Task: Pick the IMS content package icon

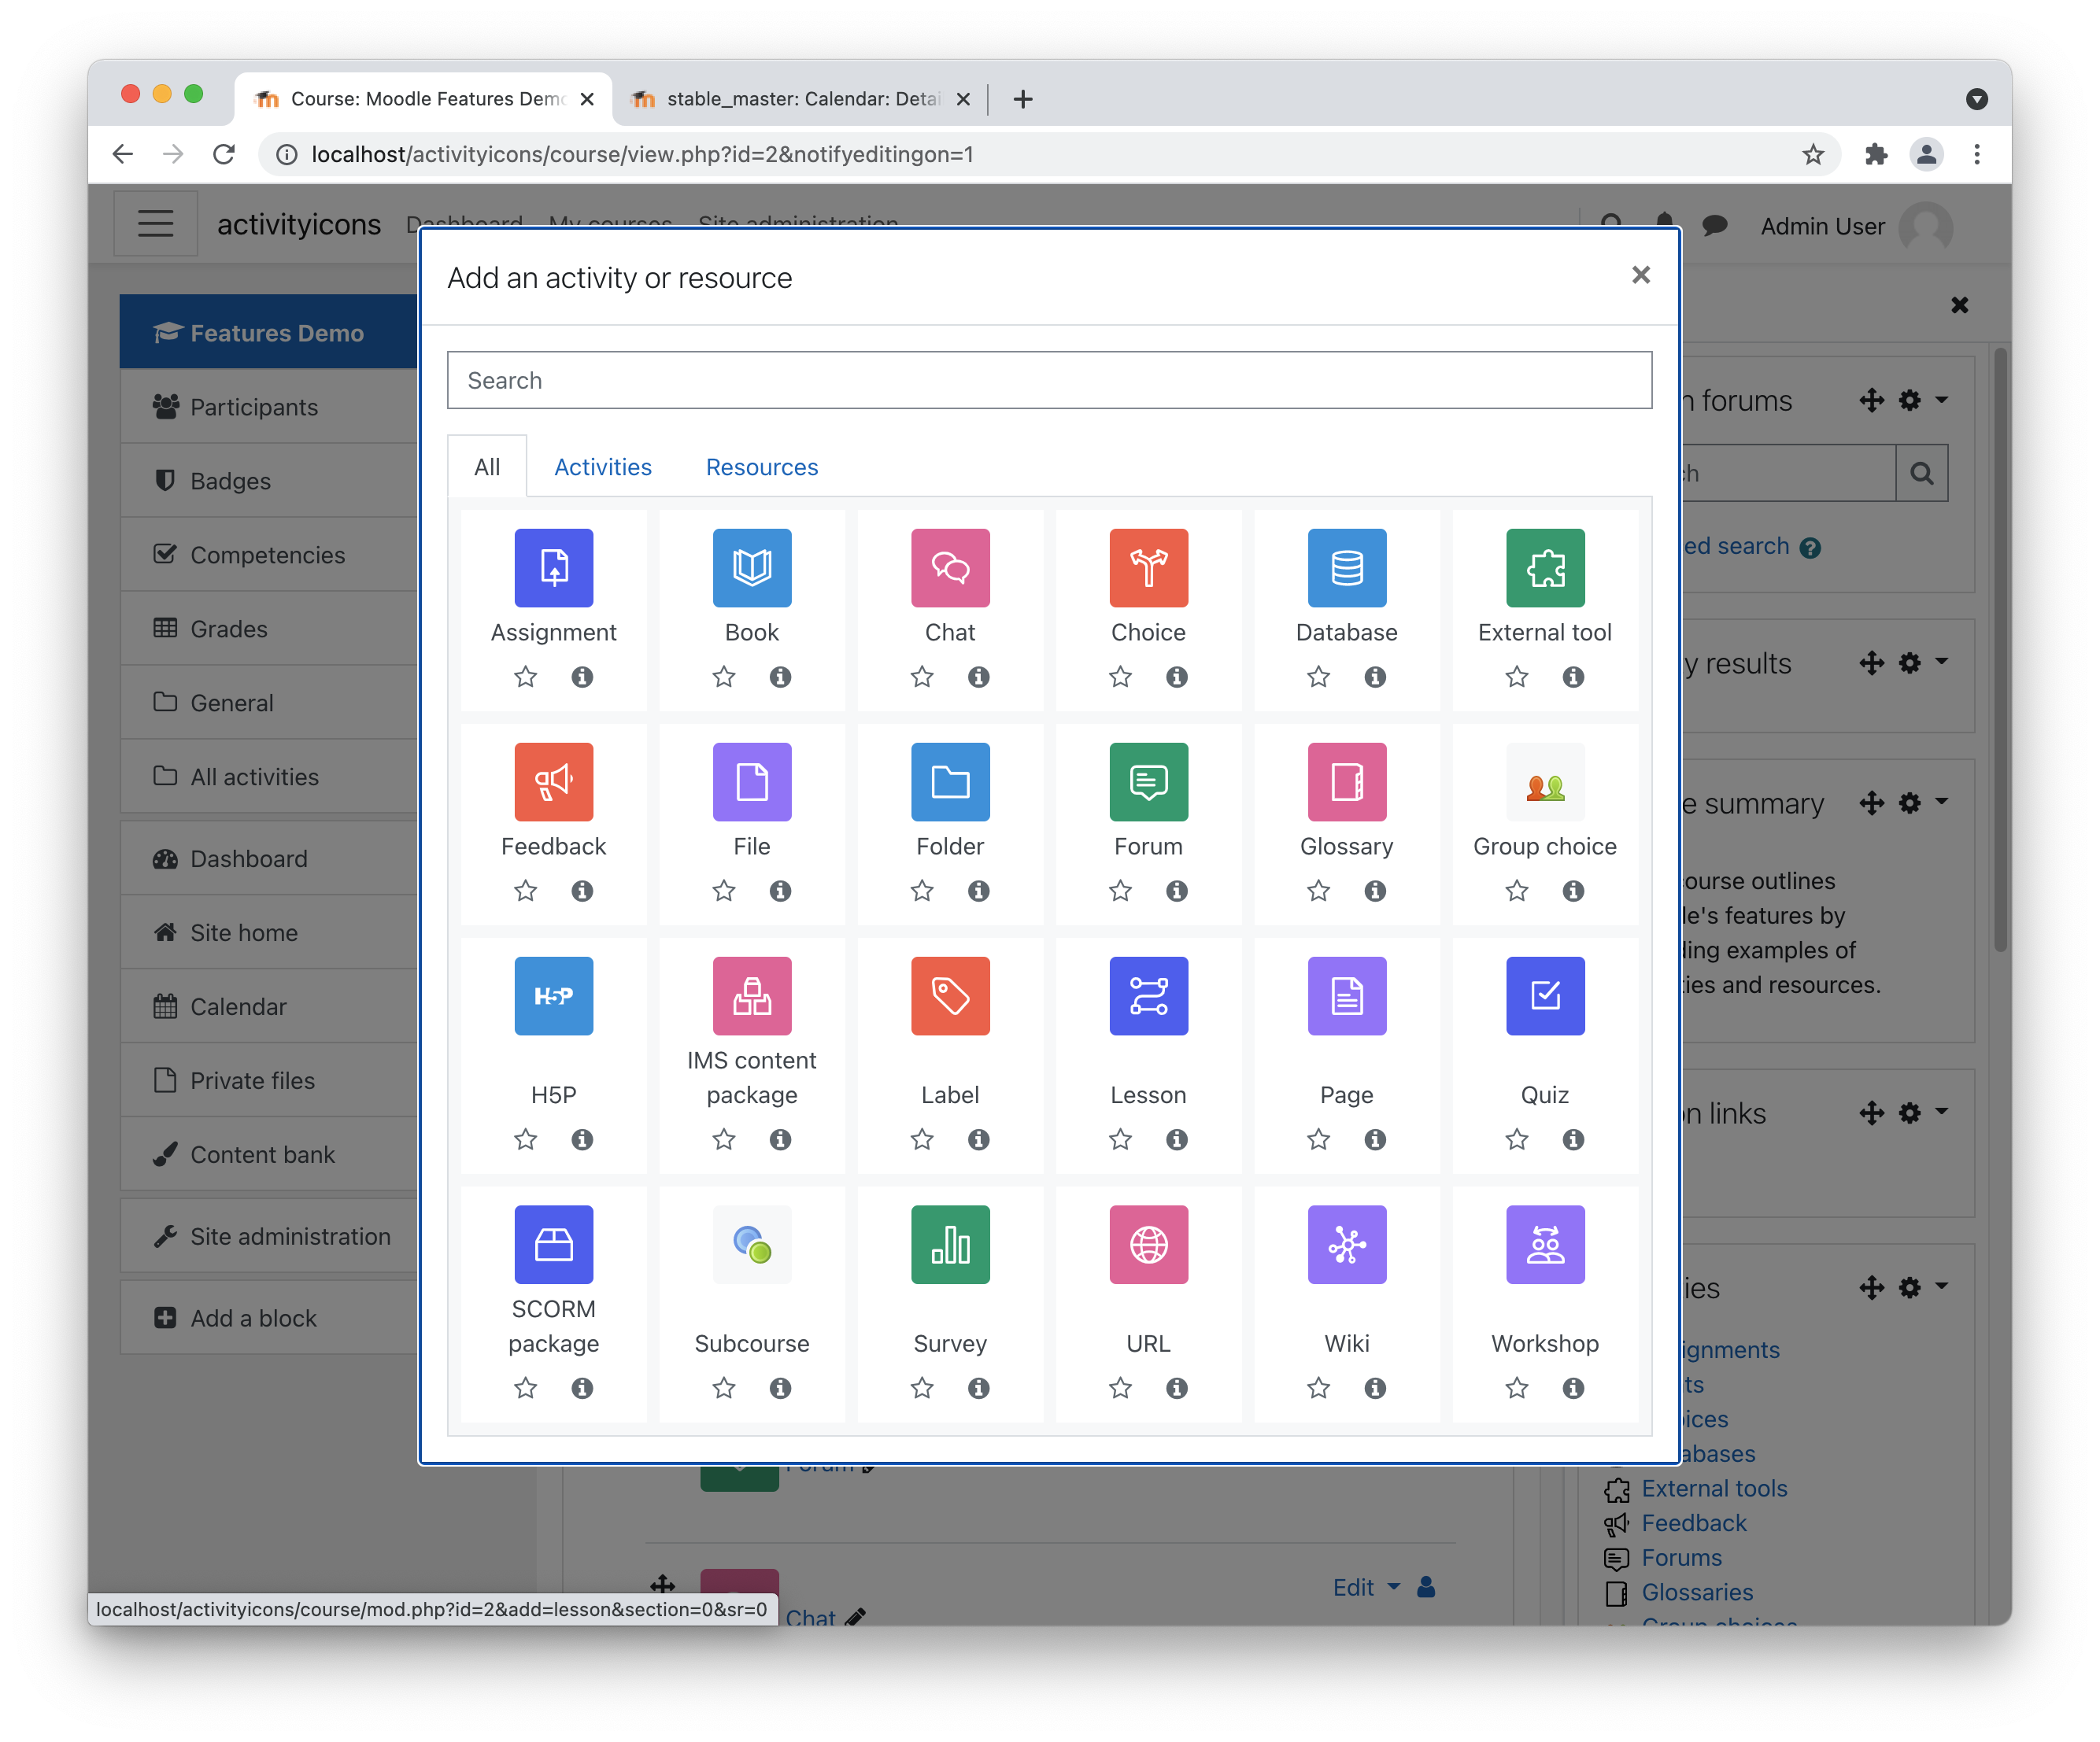Action: click(x=752, y=995)
